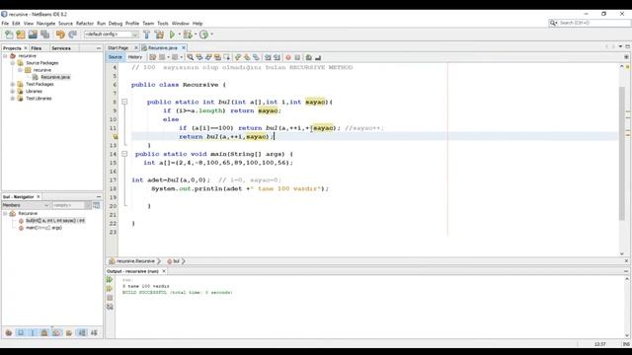This screenshot has width=632, height=355.
Task: Click the Save All toolbar icon
Action: [x=44, y=35]
